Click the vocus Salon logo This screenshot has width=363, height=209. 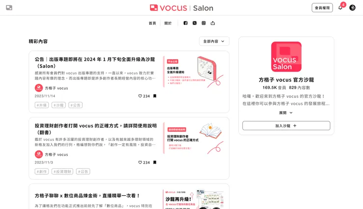[x=181, y=8]
